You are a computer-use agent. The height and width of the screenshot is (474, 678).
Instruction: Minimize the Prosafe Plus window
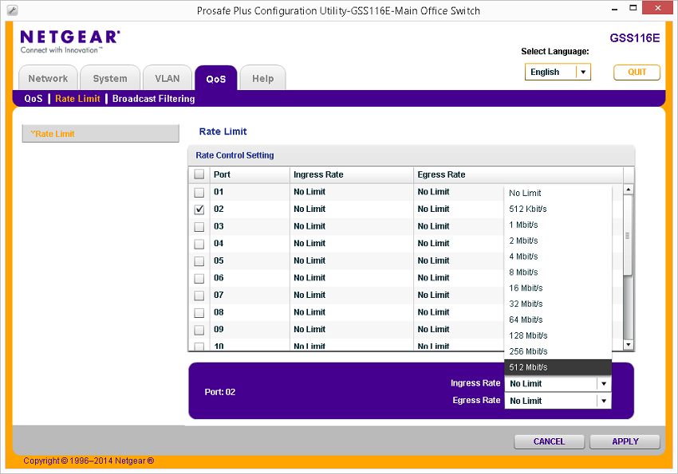click(x=614, y=9)
